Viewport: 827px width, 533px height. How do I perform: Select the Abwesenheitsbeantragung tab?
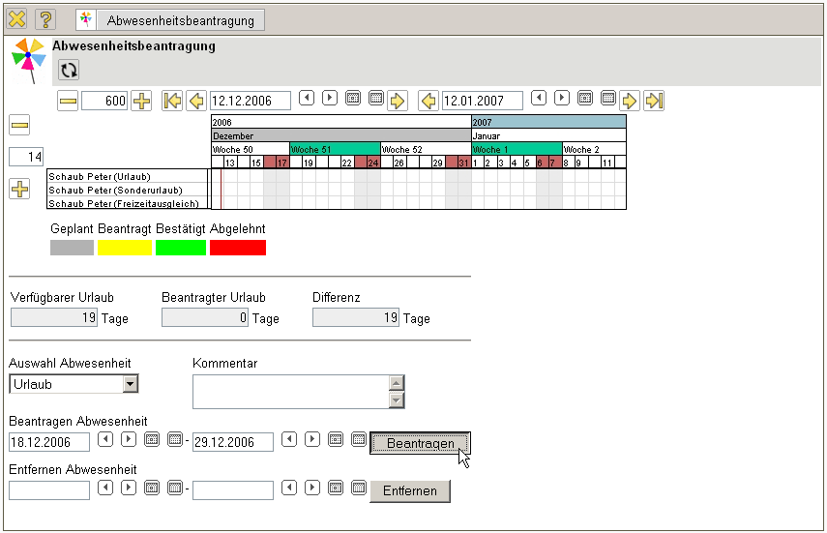point(169,19)
